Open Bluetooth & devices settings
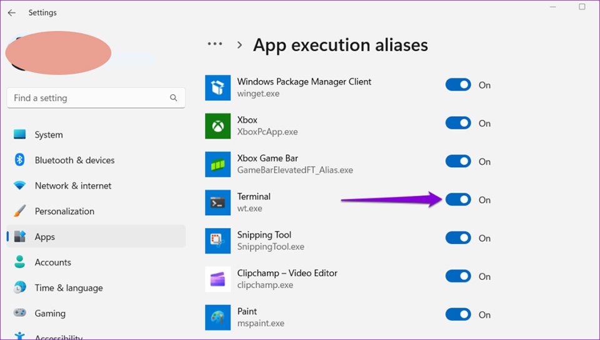The width and height of the screenshot is (600, 340). click(96, 160)
